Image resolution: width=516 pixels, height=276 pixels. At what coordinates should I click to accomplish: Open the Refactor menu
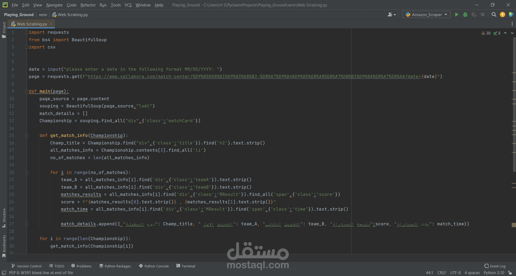(88, 5)
